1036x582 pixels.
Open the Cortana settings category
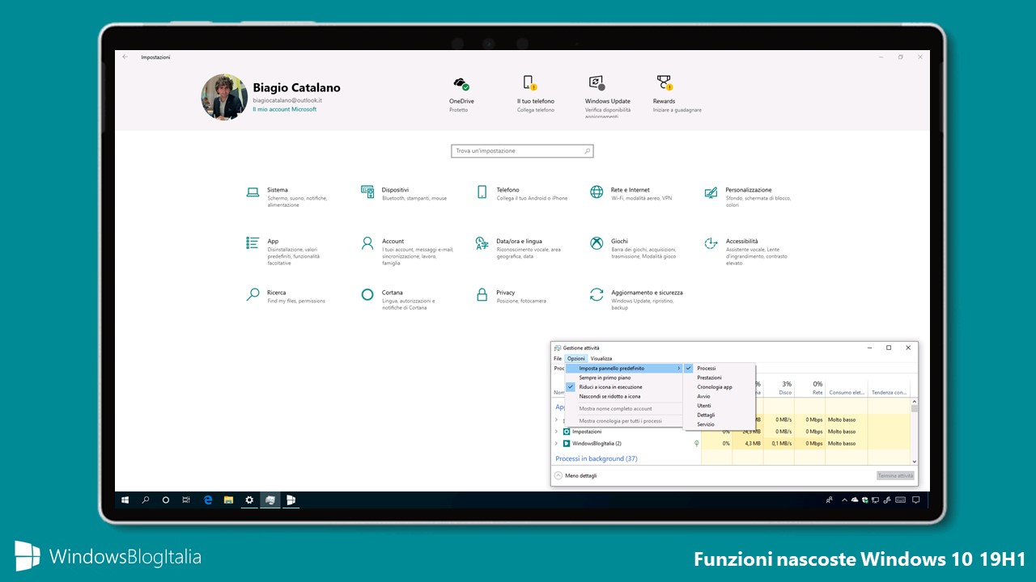point(398,300)
